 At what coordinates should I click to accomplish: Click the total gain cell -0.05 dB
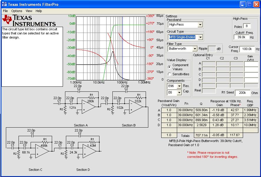click(218, 135)
